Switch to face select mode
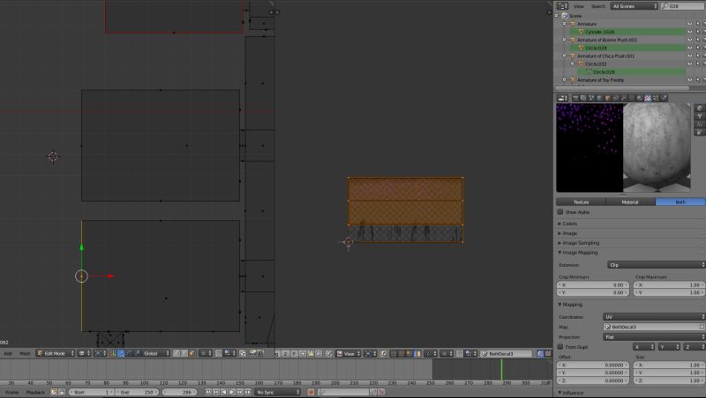 [x=192, y=353]
